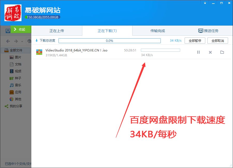Click the total download progress bar
The image size is (233, 168).
click(110, 41)
